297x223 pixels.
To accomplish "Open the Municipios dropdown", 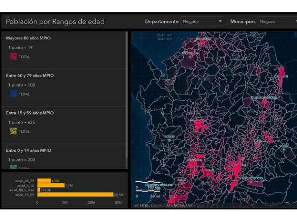I will [277, 22].
